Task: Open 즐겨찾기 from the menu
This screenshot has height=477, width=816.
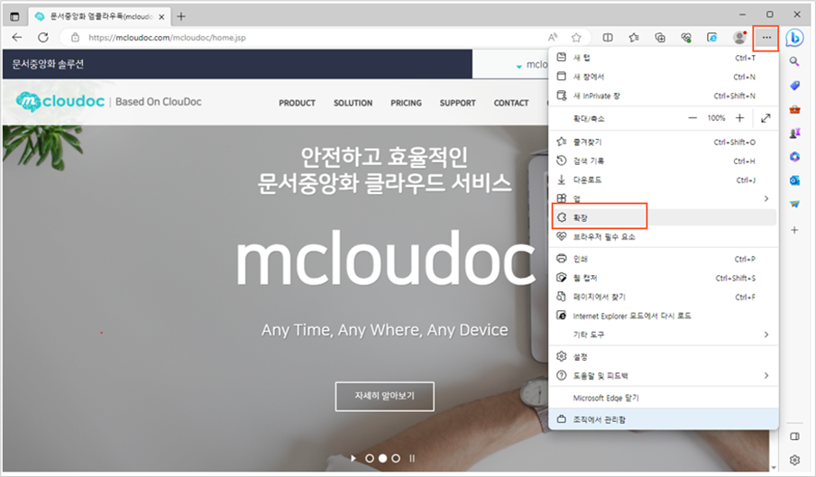Action: 664,142
